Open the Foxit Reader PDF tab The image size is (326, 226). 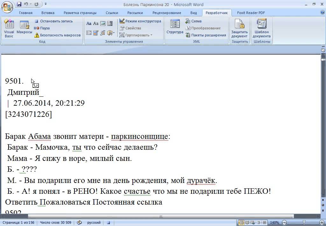(x=251, y=13)
